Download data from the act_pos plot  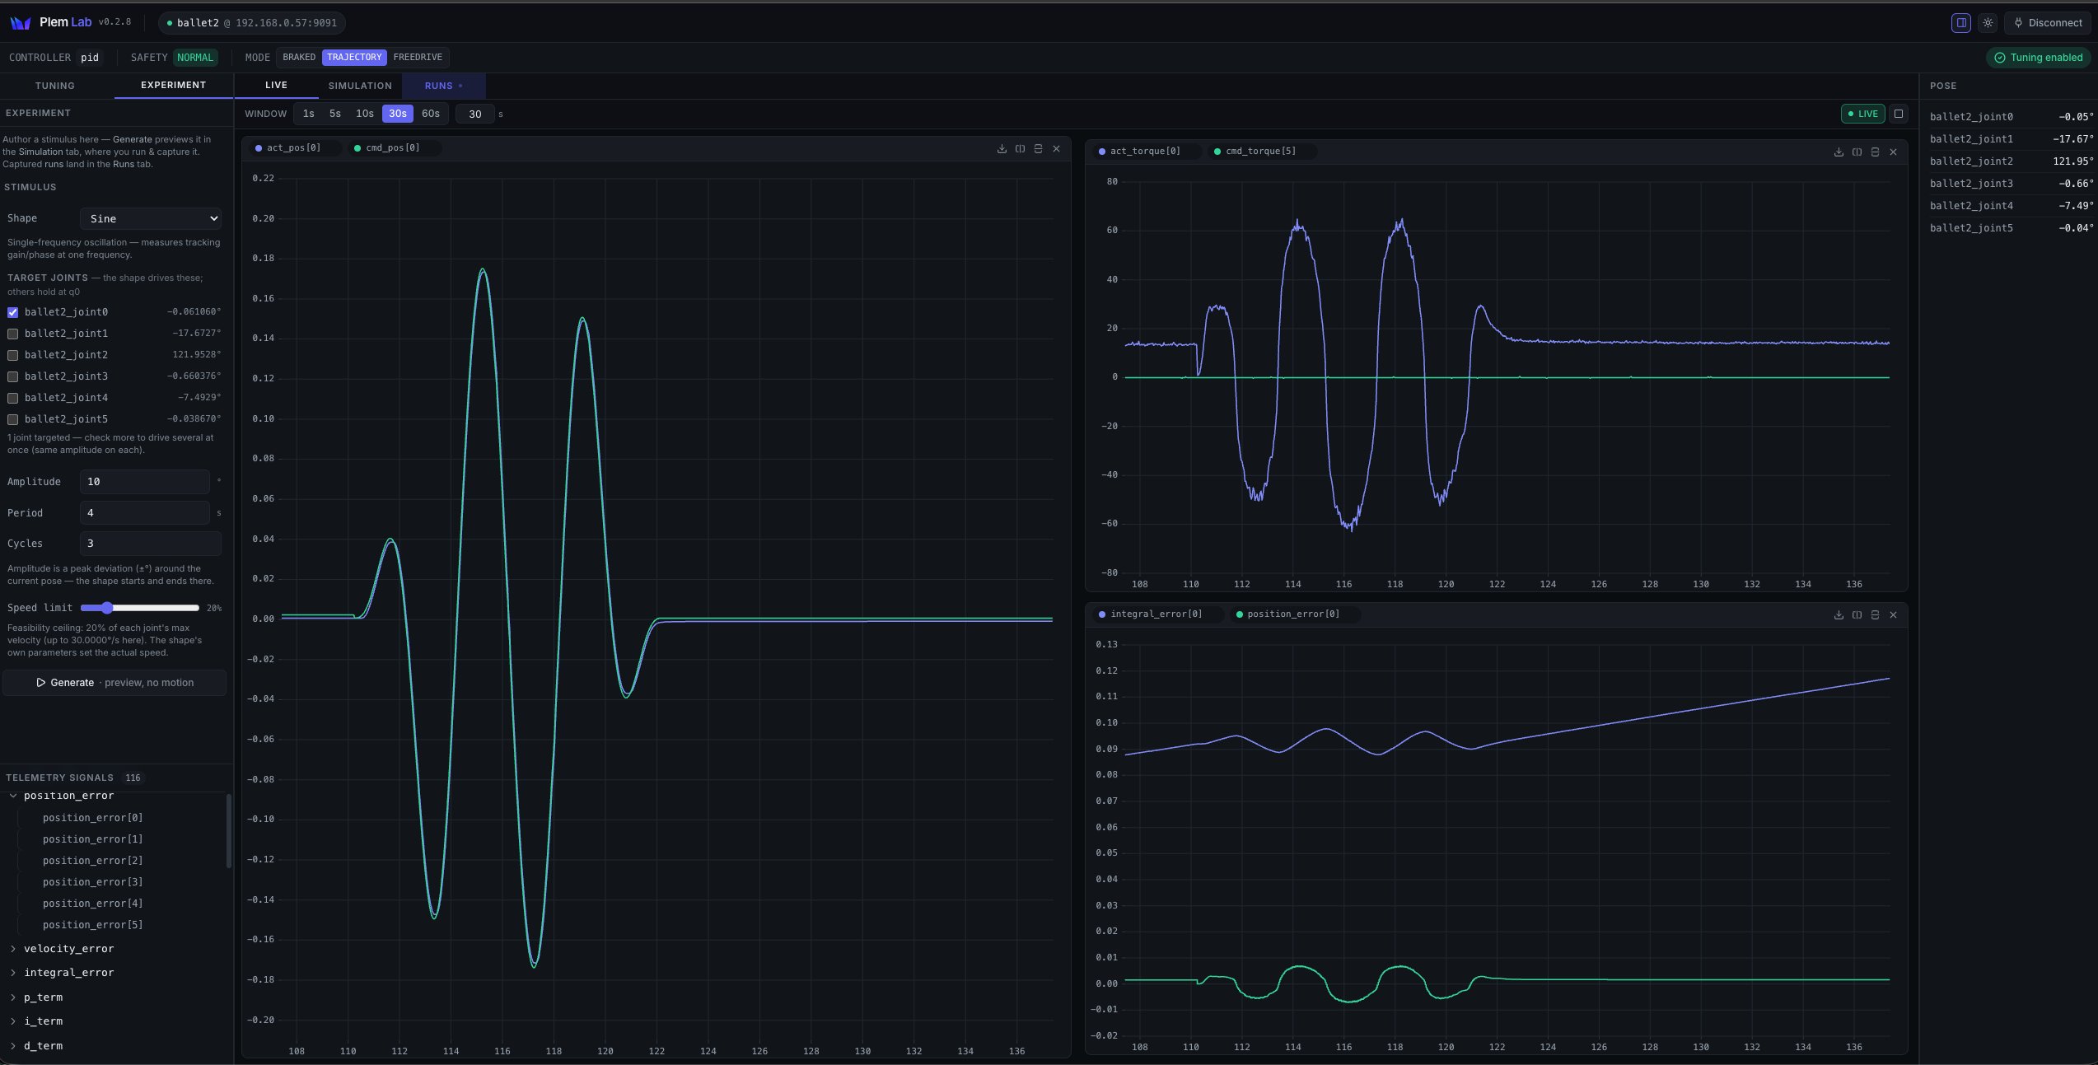[1002, 149]
